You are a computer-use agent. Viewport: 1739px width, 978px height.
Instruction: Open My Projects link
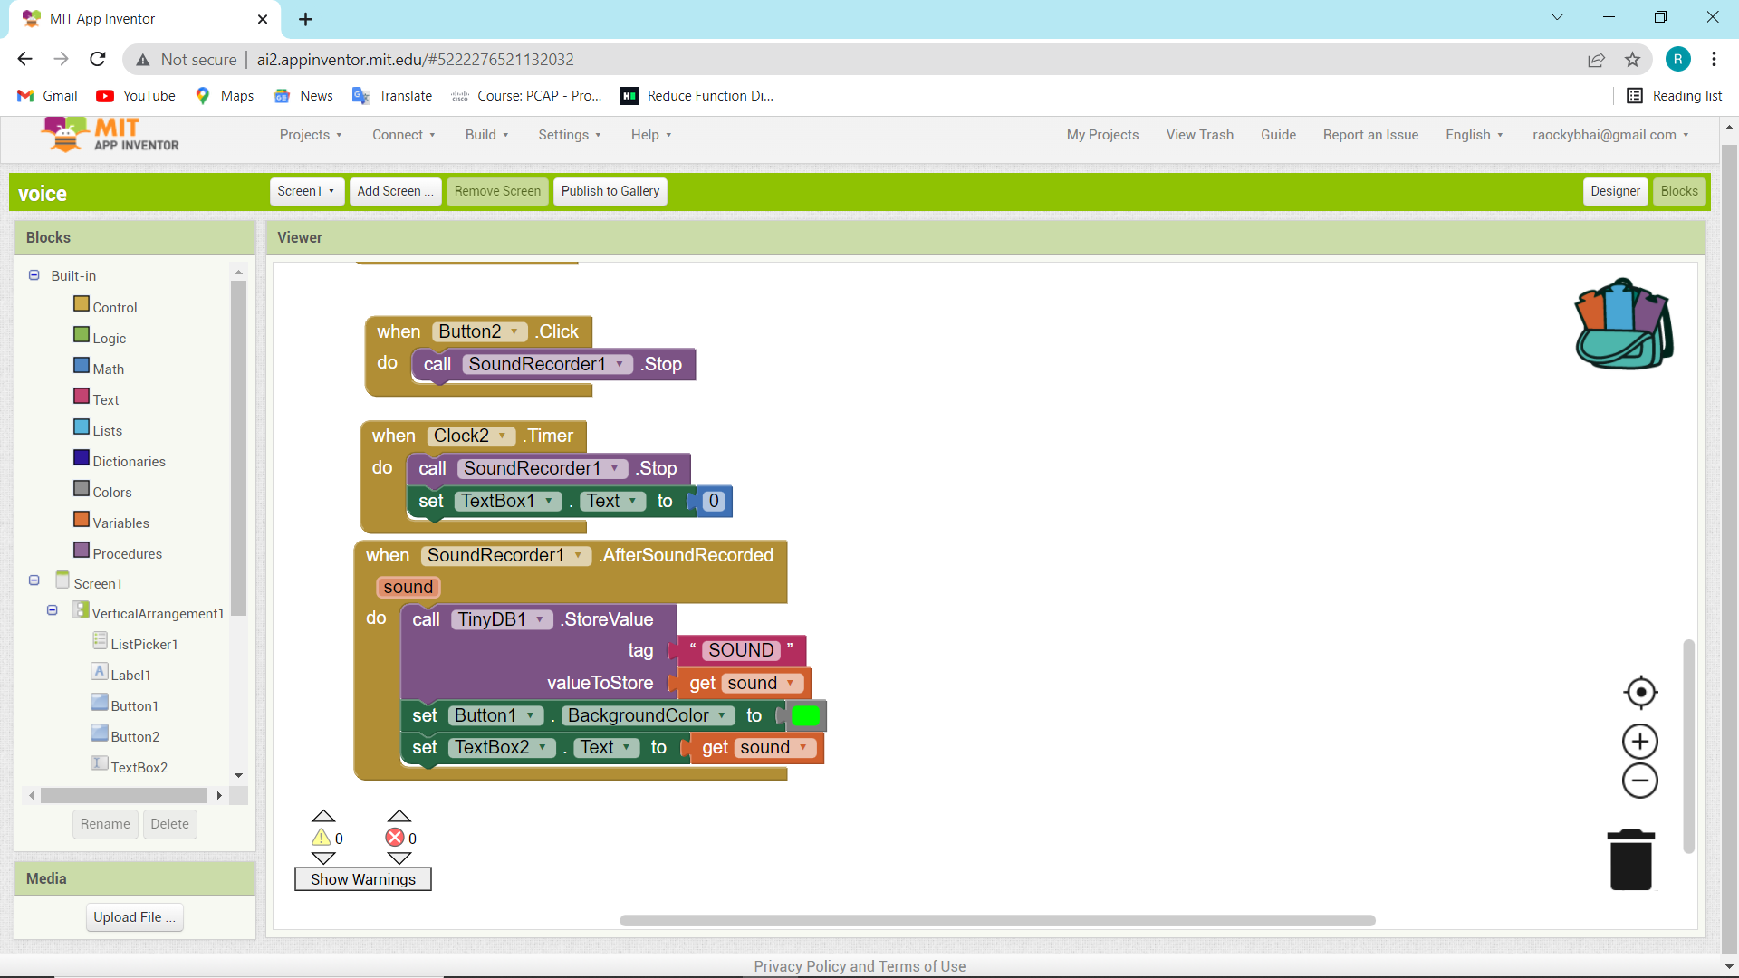[1102, 135]
